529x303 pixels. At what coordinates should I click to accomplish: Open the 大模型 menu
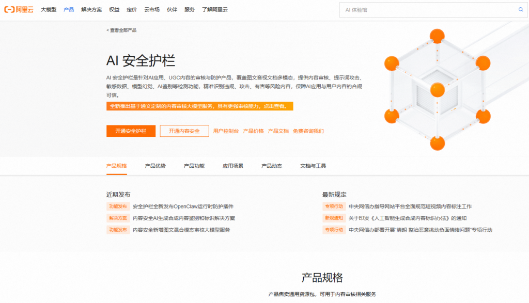coord(49,10)
